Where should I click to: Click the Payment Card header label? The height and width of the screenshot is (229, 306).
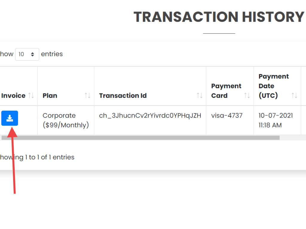click(x=226, y=91)
